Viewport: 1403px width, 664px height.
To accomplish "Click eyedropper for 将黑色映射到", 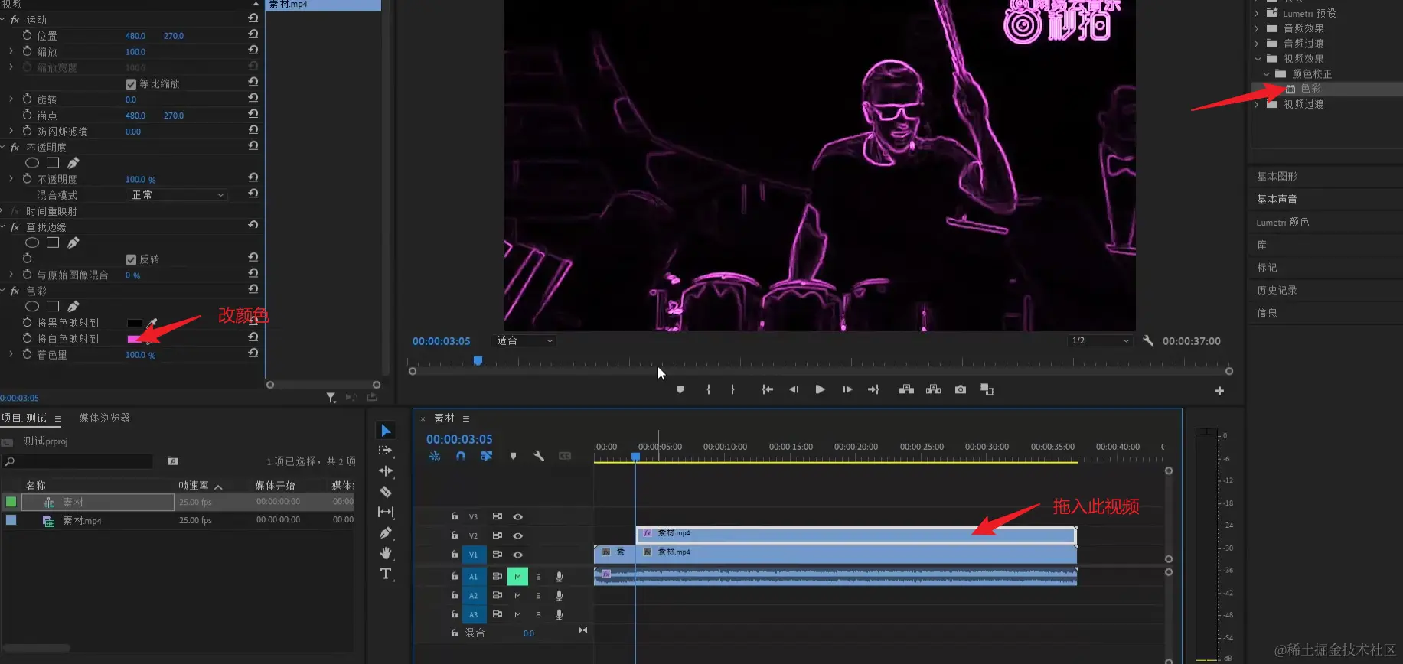I will point(152,323).
